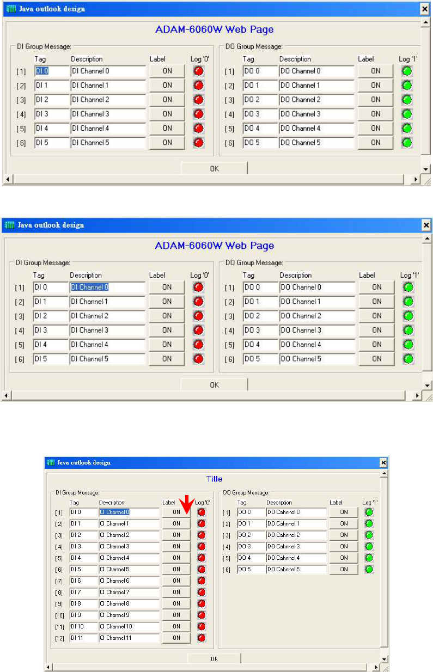This screenshot has height=672, width=433.
Task: Click ON label button for DI 1 in top window
Action: [x=167, y=85]
